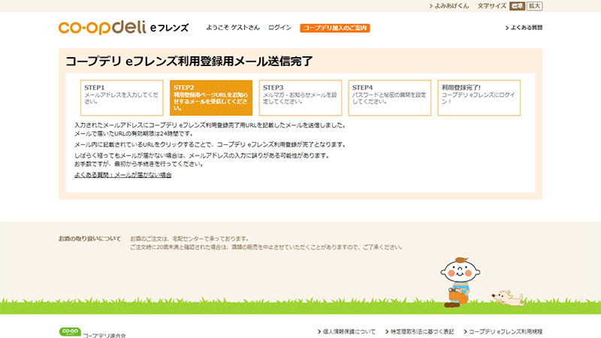Click the page title コープデリ eフレンズ利用登録用メール送信完了
This screenshot has height=338, width=601.
coord(189,62)
